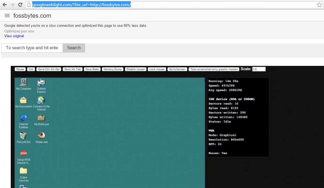
Task: Open the Recycle Bin icon
Action: click(23, 136)
